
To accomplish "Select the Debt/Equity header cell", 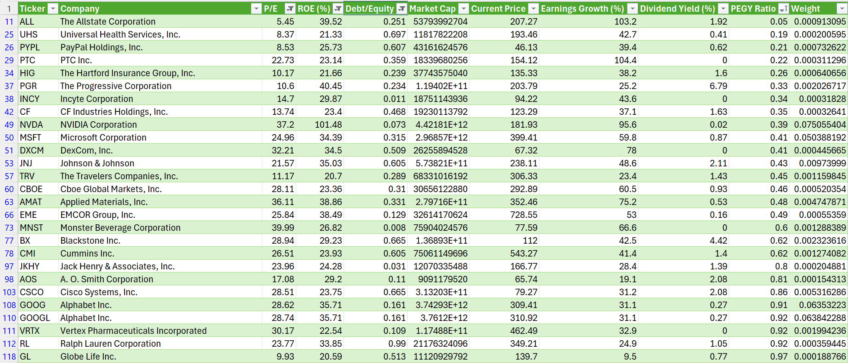I will coord(369,9).
